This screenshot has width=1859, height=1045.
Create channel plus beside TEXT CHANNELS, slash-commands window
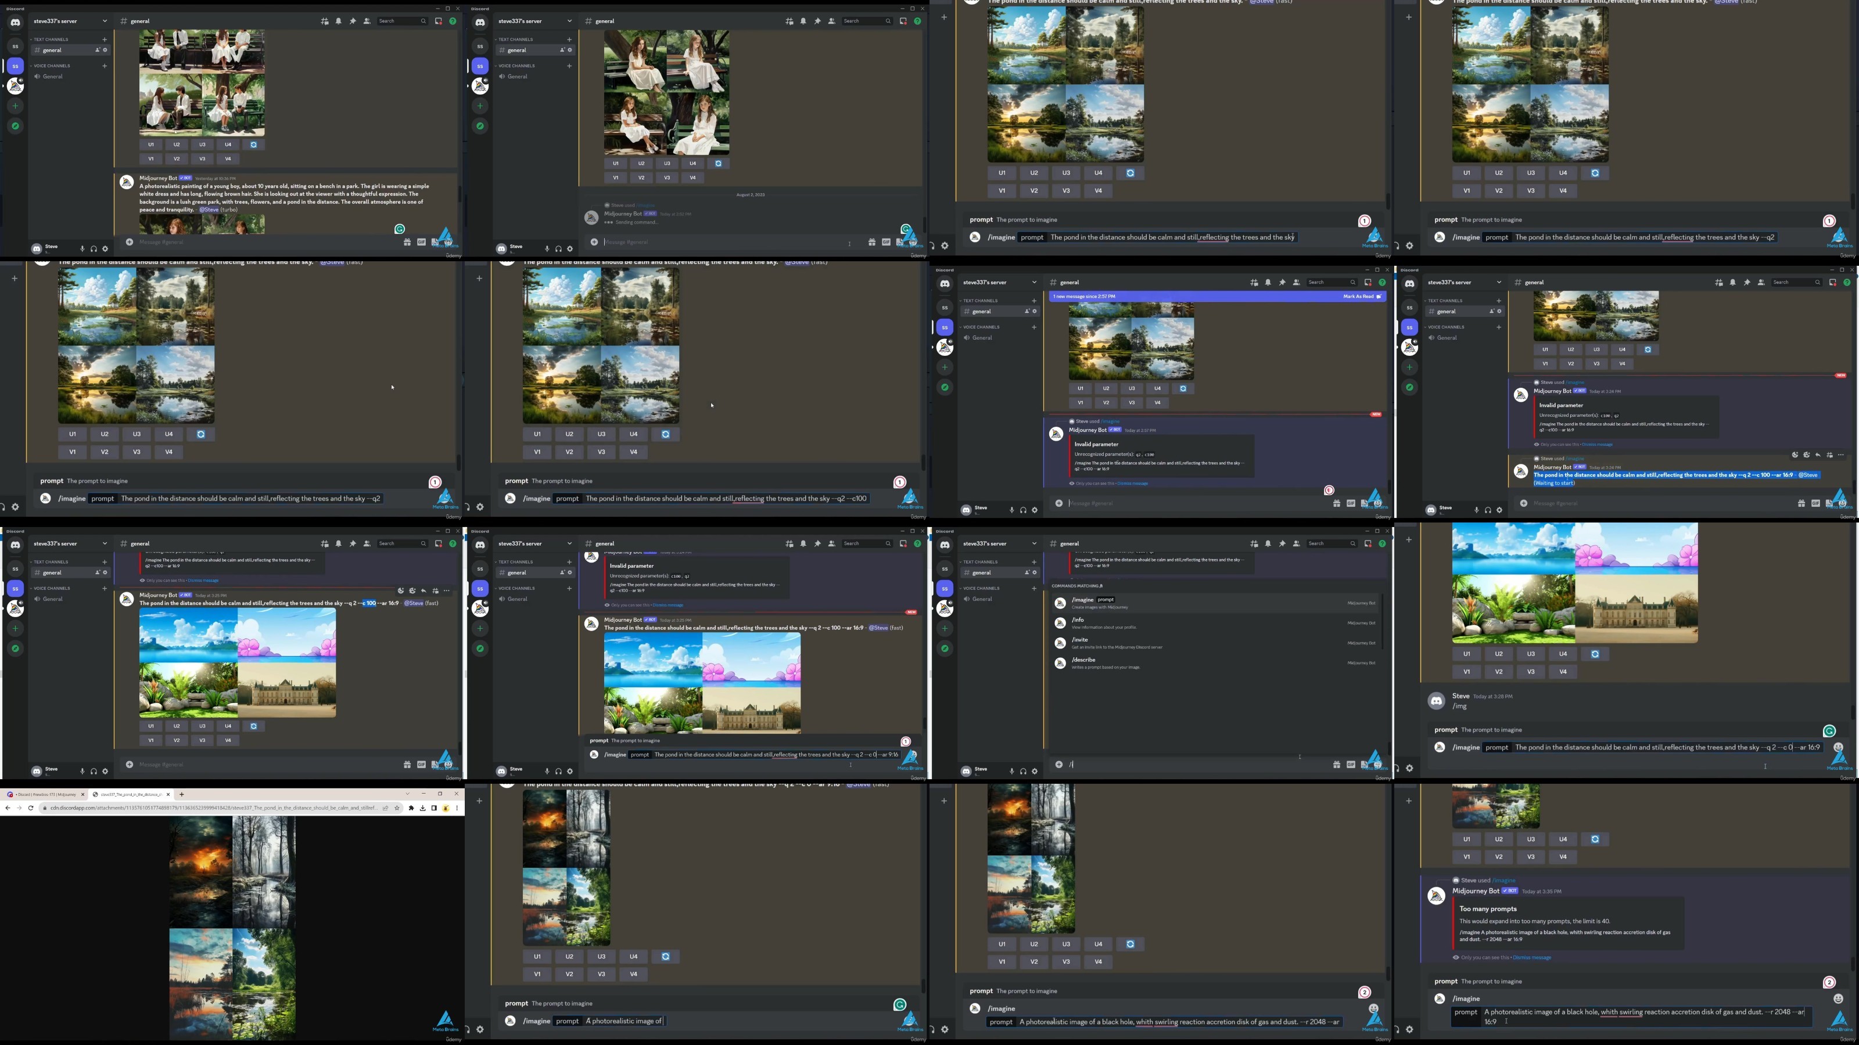(x=1034, y=562)
